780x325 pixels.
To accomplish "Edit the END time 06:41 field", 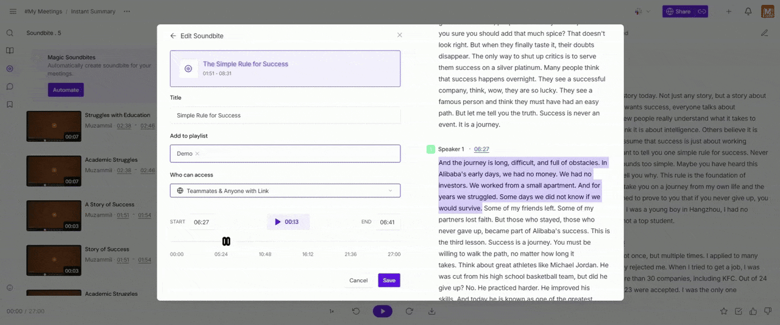I will click(388, 222).
